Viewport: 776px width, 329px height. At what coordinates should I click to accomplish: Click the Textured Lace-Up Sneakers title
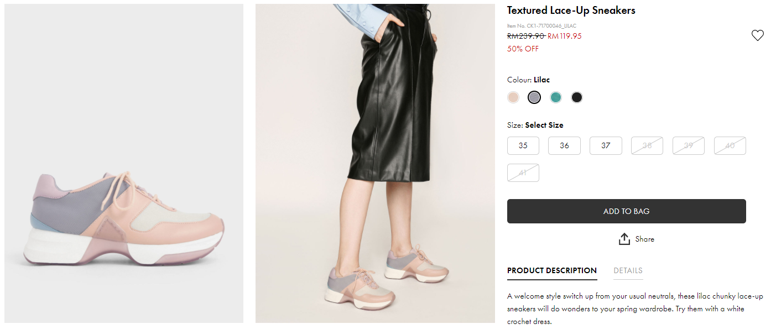(571, 11)
